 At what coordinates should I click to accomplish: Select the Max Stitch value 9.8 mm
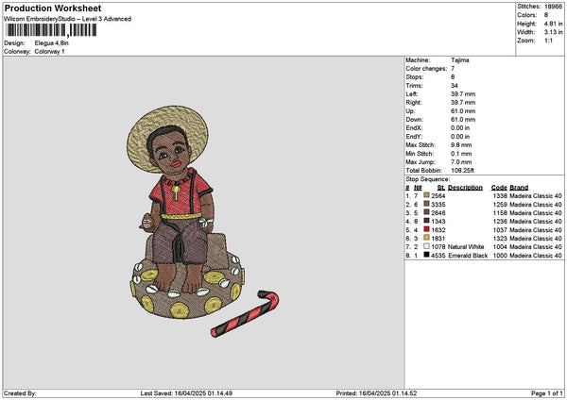coord(461,145)
